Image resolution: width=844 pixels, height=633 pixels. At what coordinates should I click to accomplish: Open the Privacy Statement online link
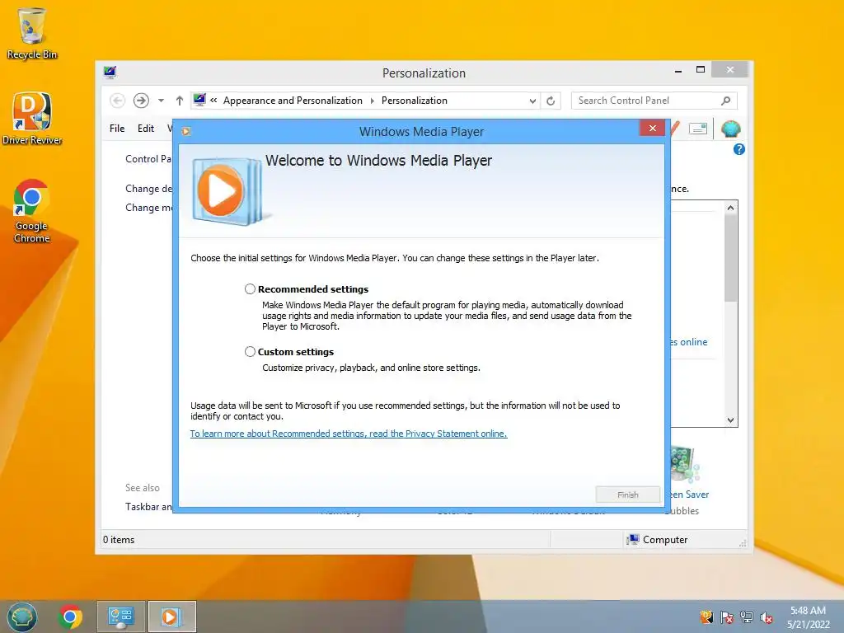pyautogui.click(x=349, y=434)
